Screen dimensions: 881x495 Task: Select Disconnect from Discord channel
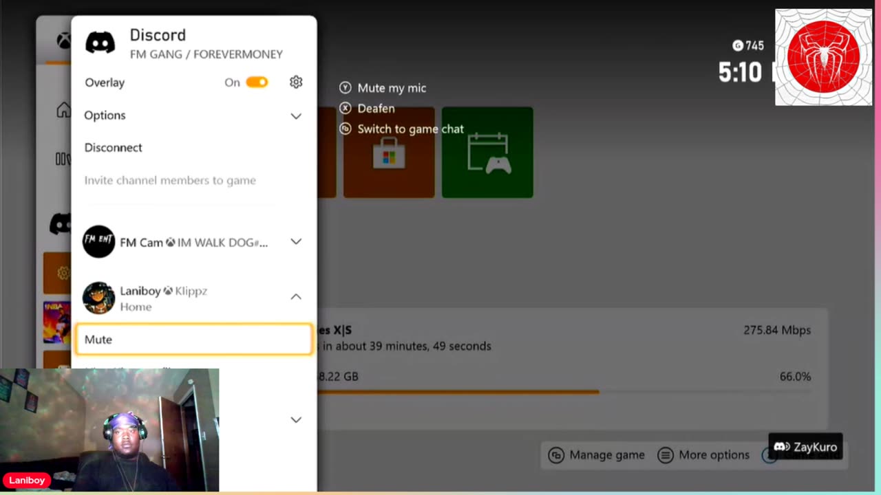point(113,147)
